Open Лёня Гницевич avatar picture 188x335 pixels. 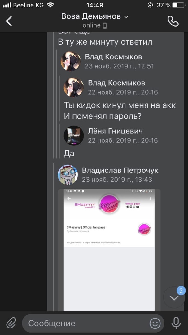(x=74, y=136)
